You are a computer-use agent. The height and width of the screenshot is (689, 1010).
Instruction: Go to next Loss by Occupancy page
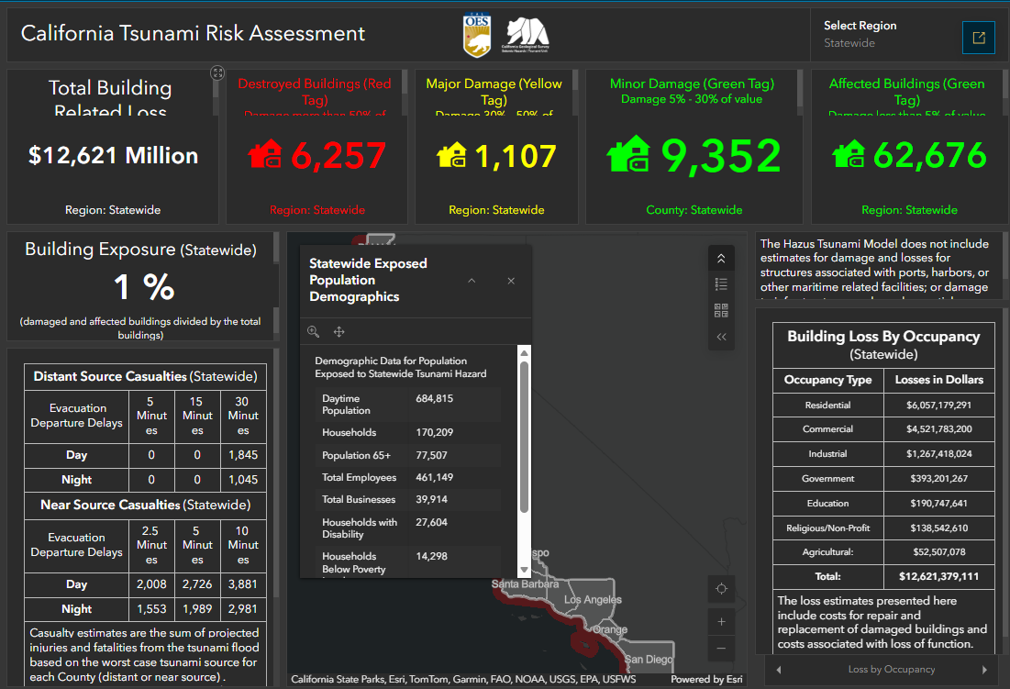pos(986,670)
